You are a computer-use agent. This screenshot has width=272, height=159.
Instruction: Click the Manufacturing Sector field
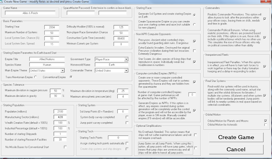point(60,117)
